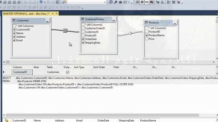Open Properties window wrench icon
218x122 pixels.
116,2
